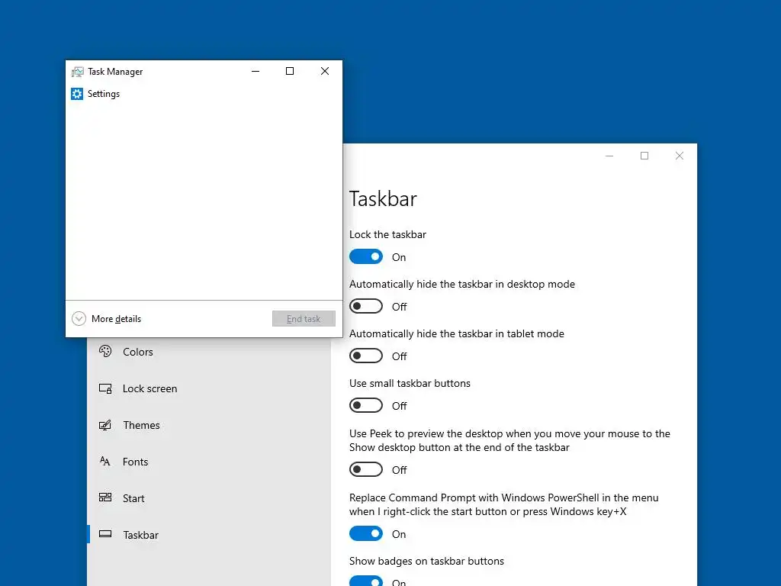This screenshot has height=586, width=781.
Task: Maximize the Settings window
Action: [644, 156]
